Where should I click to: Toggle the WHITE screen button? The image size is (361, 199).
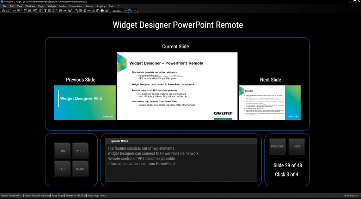(80, 151)
